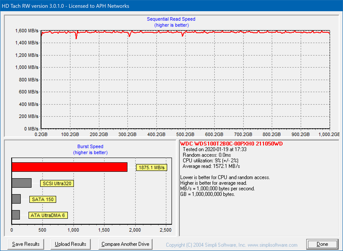Click the Average read 1572.1 MB/s text

(x=211, y=166)
